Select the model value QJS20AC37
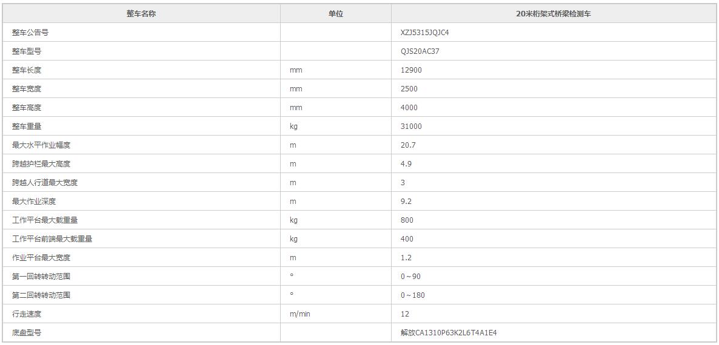Image resolution: width=719 pixels, height=345 pixels. [x=420, y=51]
